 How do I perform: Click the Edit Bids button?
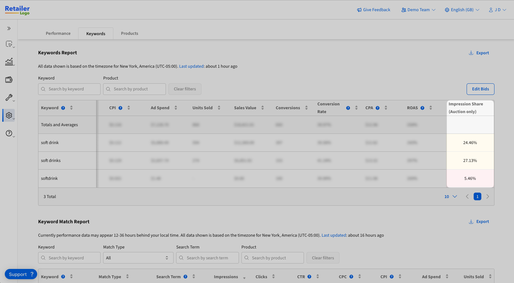tap(480, 89)
